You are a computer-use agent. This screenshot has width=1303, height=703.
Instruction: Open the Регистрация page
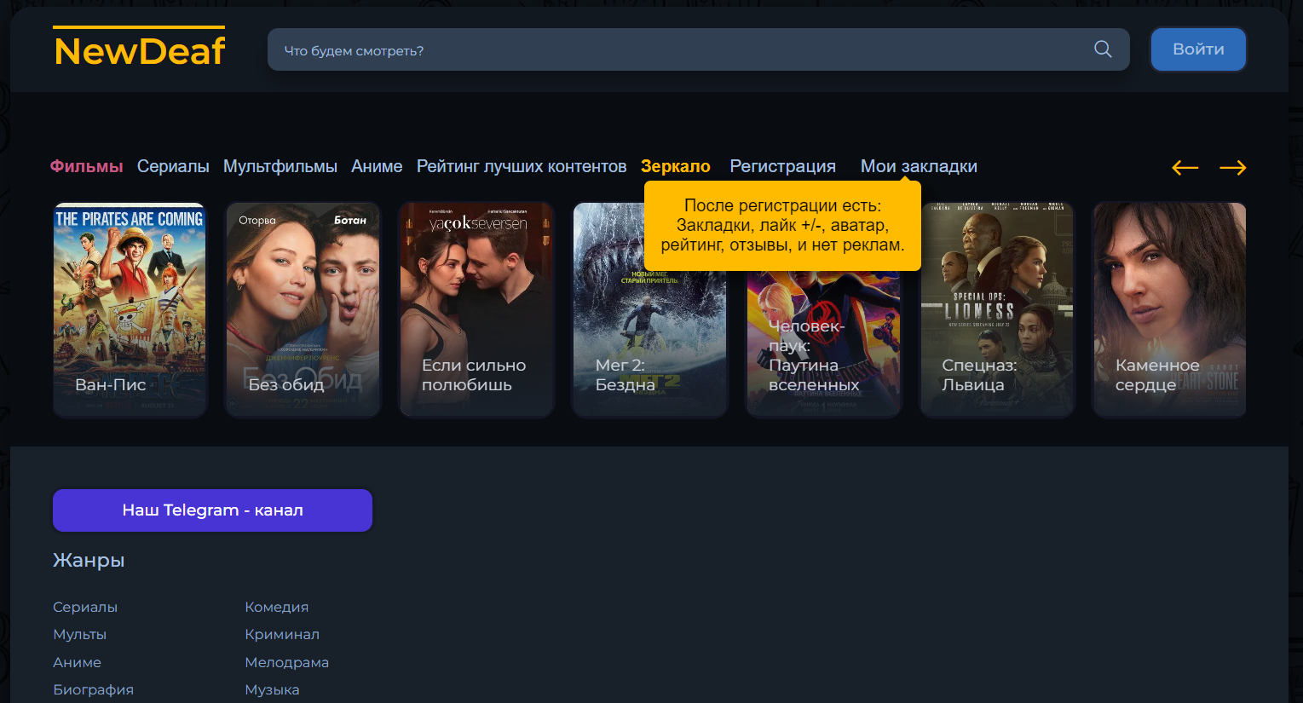tap(782, 166)
